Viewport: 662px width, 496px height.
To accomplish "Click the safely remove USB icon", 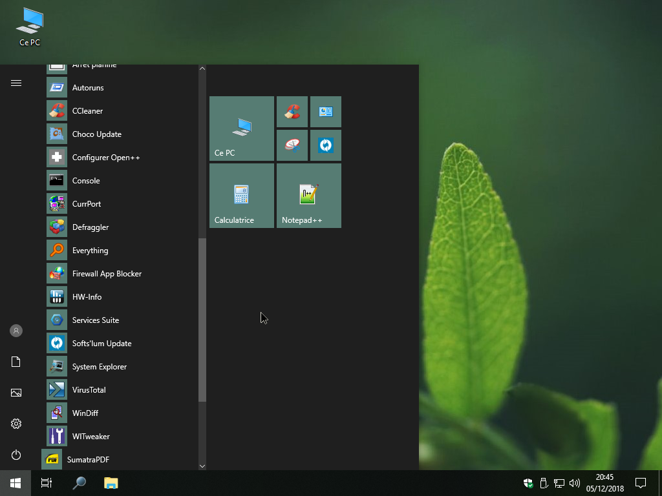I will [544, 483].
